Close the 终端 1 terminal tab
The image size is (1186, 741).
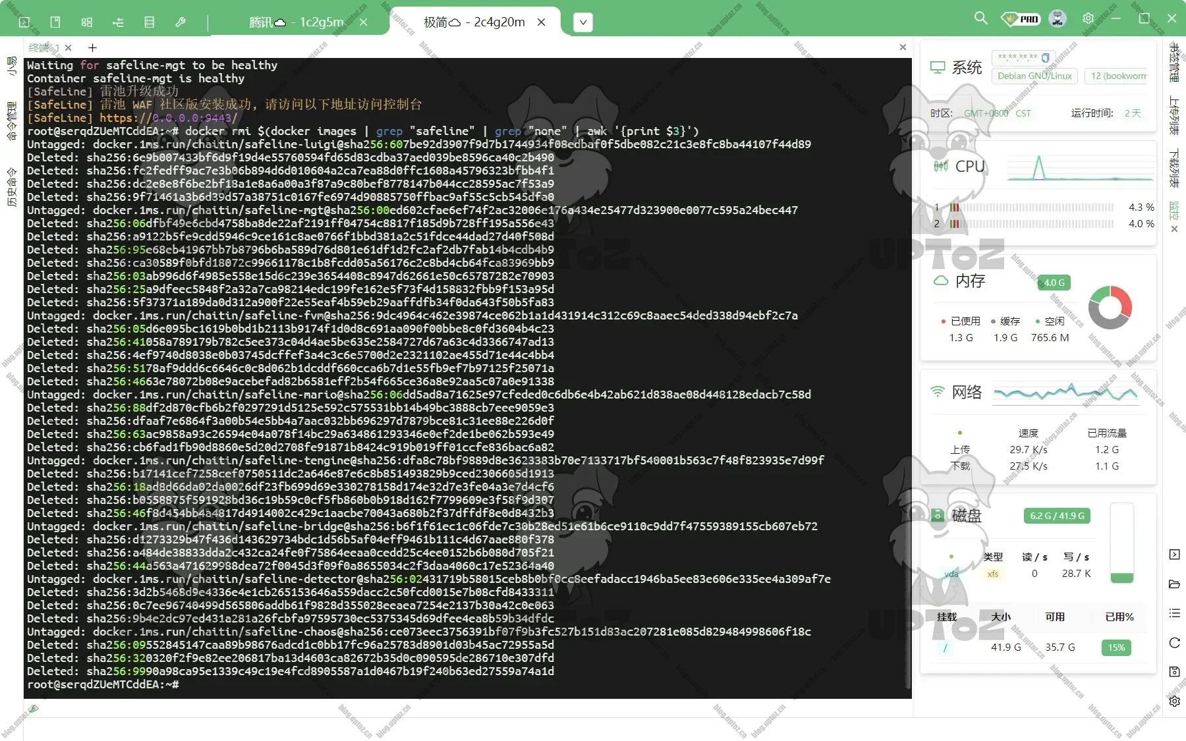[x=69, y=47]
